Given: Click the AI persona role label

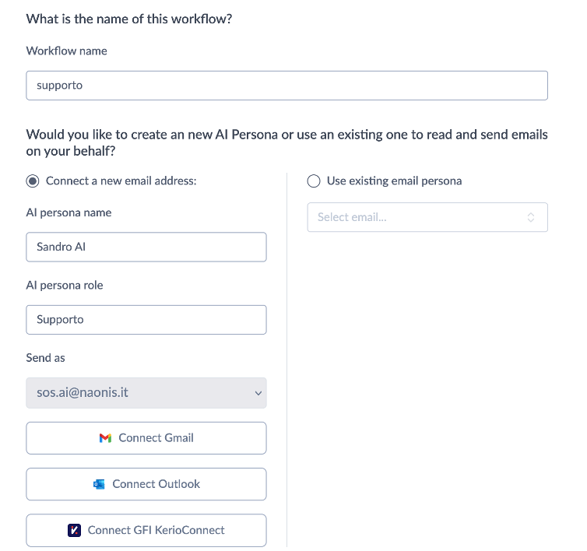Looking at the screenshot, I should click(x=65, y=286).
